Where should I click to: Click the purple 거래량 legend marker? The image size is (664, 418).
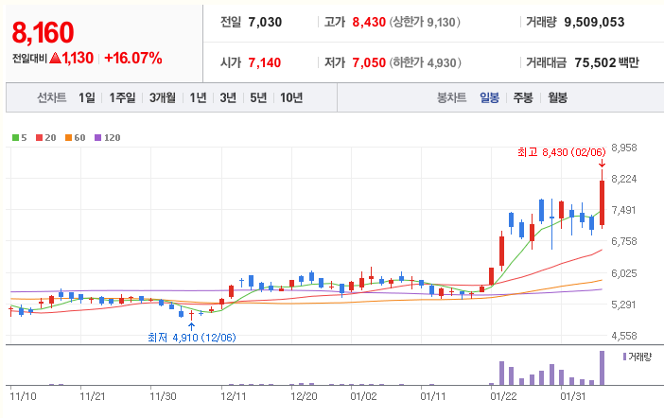(624, 357)
